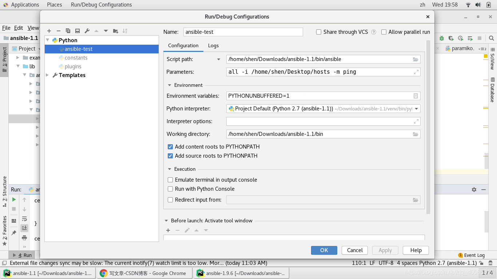The height and width of the screenshot is (279, 497).
Task: Collapse Python node in configuration tree
Action: 48,40
